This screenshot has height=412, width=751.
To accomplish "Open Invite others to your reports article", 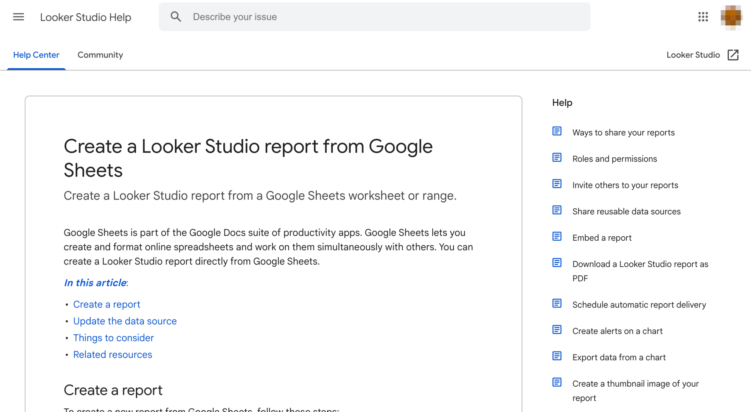I will pos(625,185).
